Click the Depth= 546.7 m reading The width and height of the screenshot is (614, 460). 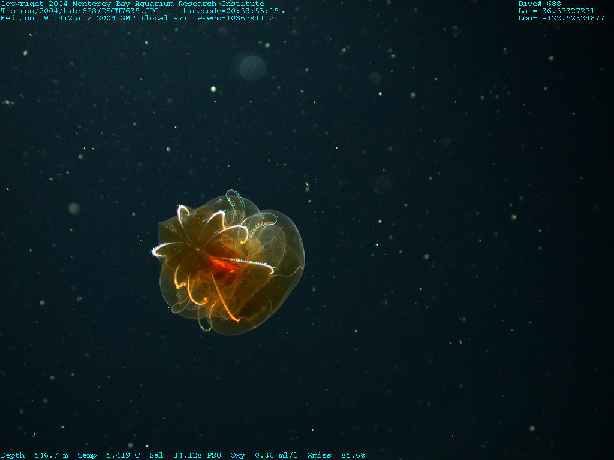(x=34, y=455)
